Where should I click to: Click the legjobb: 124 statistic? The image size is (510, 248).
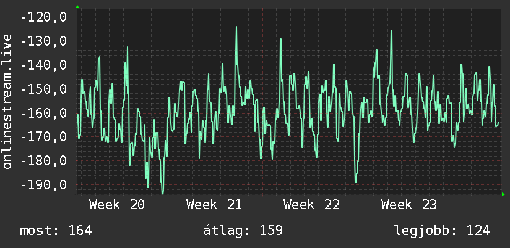point(442,231)
